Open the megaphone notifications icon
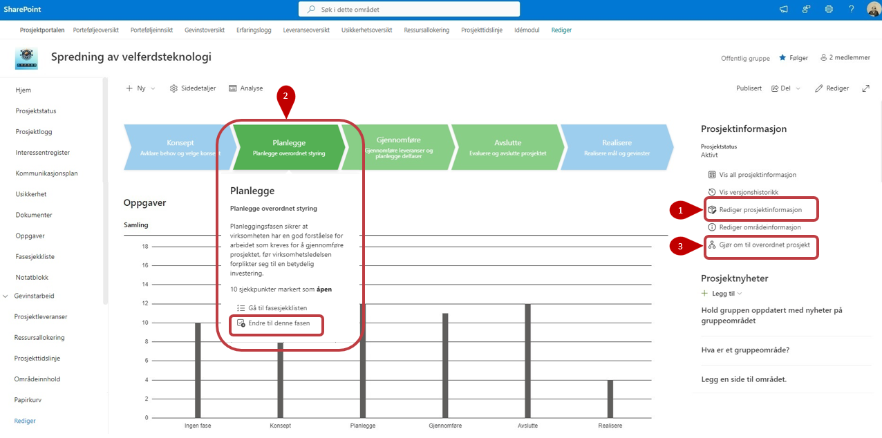 pyautogui.click(x=783, y=10)
